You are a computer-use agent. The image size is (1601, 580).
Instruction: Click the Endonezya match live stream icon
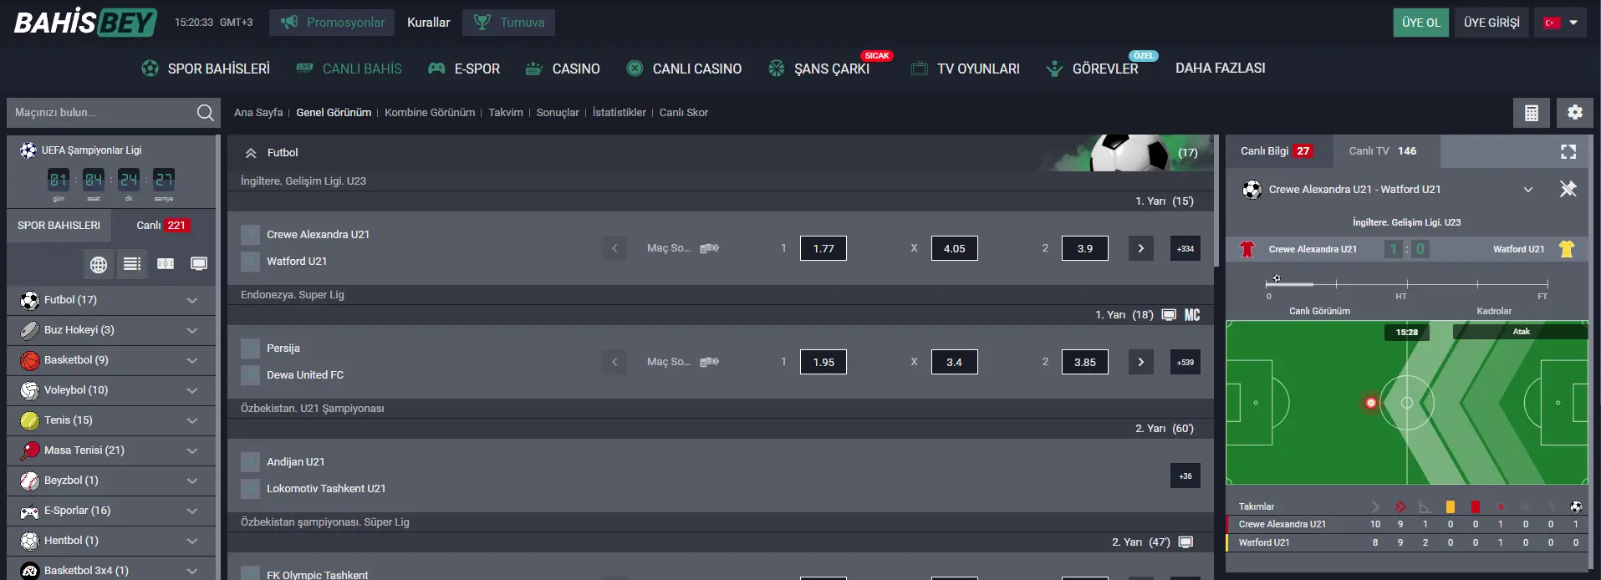1169,315
